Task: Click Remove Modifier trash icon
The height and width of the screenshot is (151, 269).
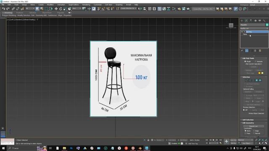Action: 255,51
